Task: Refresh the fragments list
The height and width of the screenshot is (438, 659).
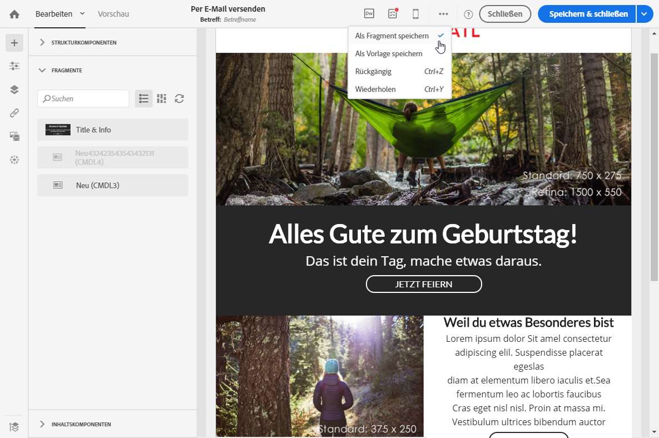Action: click(180, 99)
